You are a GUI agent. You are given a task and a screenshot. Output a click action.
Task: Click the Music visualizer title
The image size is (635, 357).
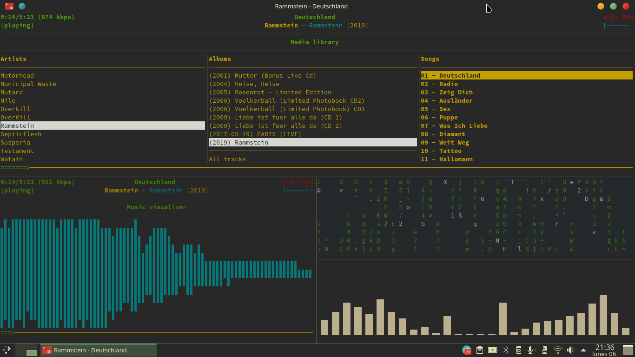click(x=157, y=207)
